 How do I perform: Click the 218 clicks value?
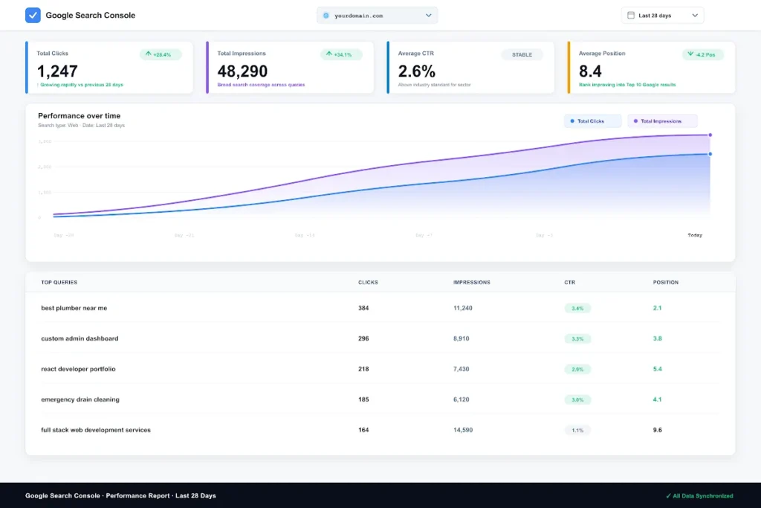(x=363, y=369)
